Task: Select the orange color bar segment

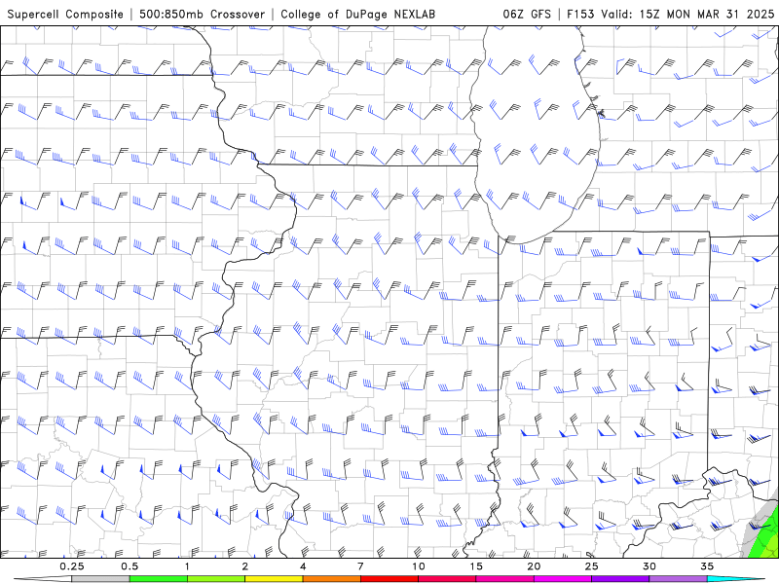Action: point(332,579)
